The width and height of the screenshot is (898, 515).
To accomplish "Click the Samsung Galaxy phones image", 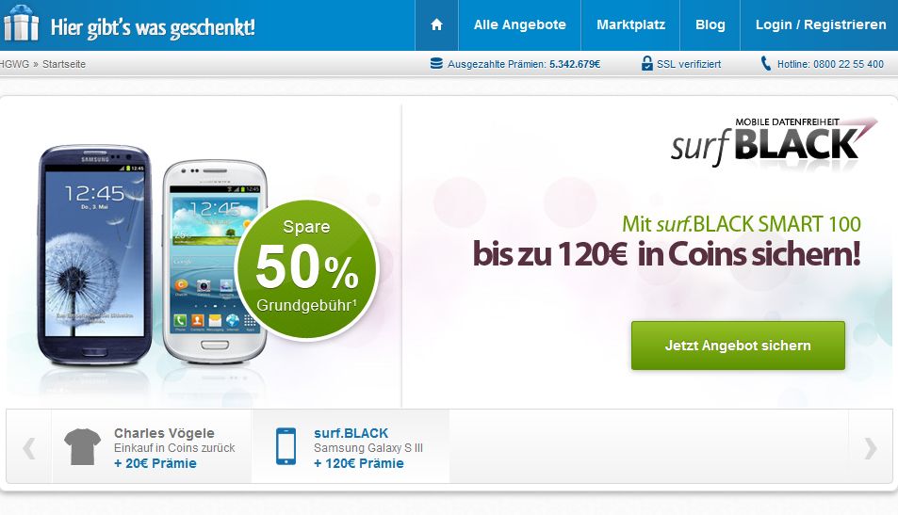I will click(x=153, y=255).
